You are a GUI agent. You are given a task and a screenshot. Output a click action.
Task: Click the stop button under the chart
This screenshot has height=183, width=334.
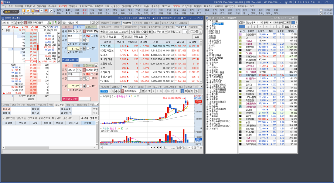tap(157, 148)
